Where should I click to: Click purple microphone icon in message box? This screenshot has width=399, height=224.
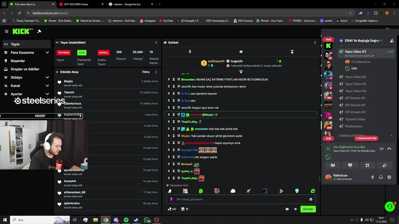point(171,199)
